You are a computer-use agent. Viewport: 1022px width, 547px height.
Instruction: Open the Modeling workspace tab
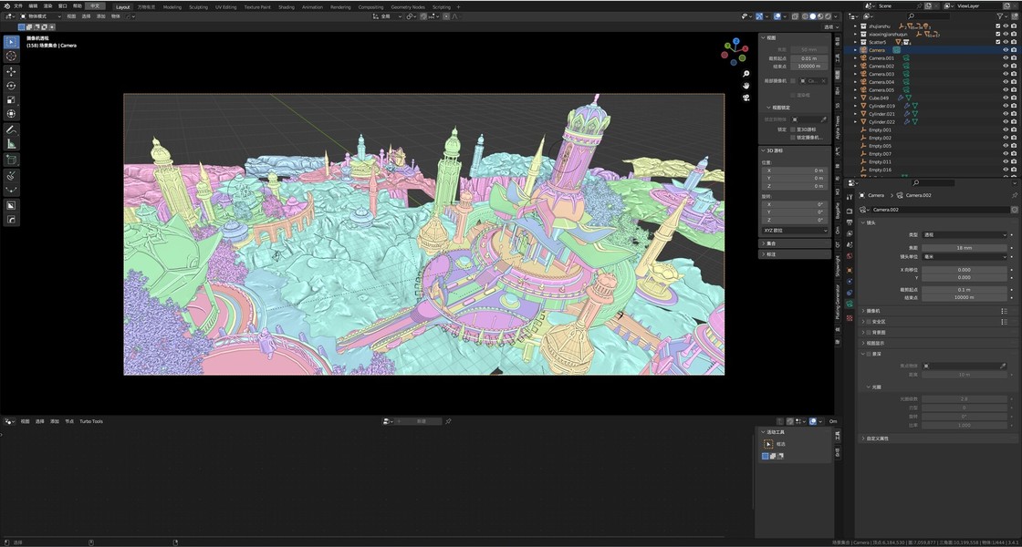[x=172, y=7]
